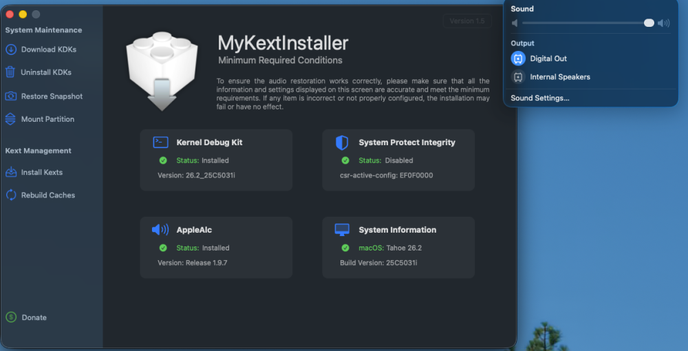Click the AppleAlc Version Release 1.9.7 text
The height and width of the screenshot is (351, 688).
(192, 263)
